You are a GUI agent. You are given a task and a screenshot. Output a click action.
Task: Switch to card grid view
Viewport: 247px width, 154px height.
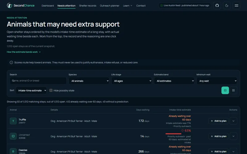(233, 90)
